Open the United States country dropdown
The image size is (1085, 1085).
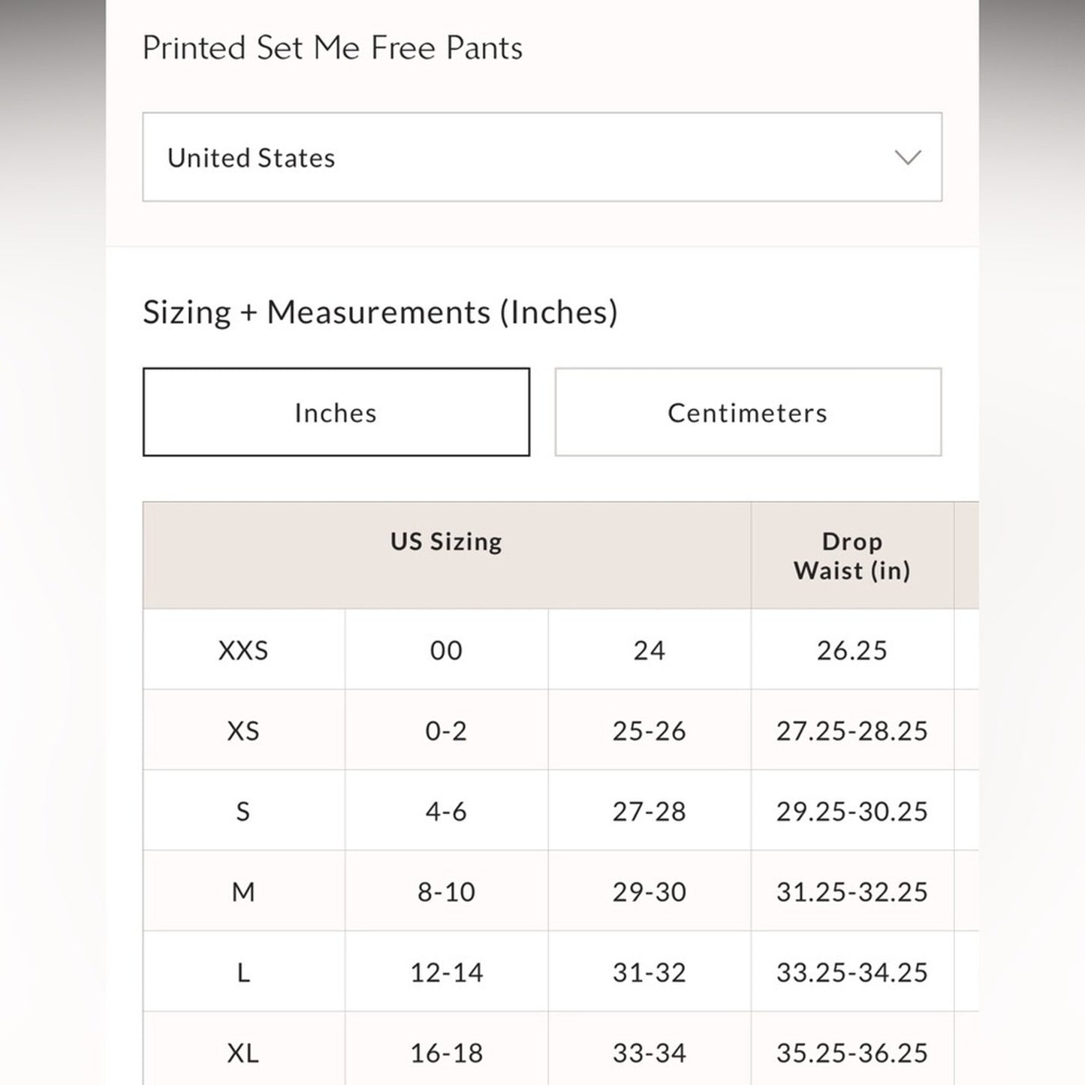542,158
